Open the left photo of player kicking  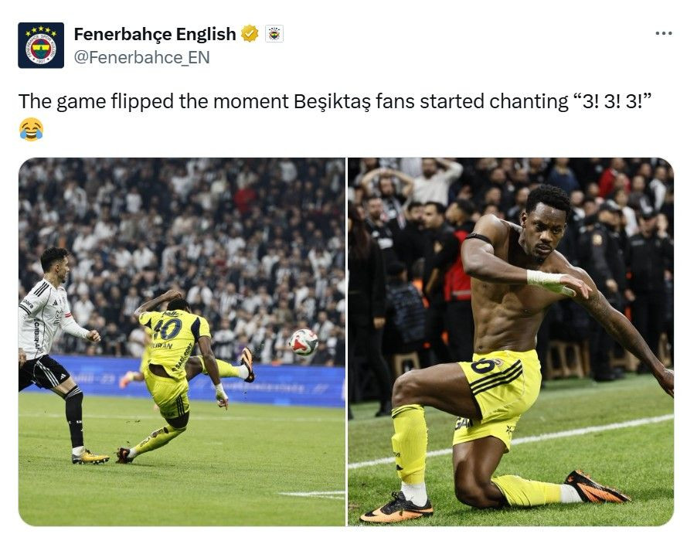point(182,342)
